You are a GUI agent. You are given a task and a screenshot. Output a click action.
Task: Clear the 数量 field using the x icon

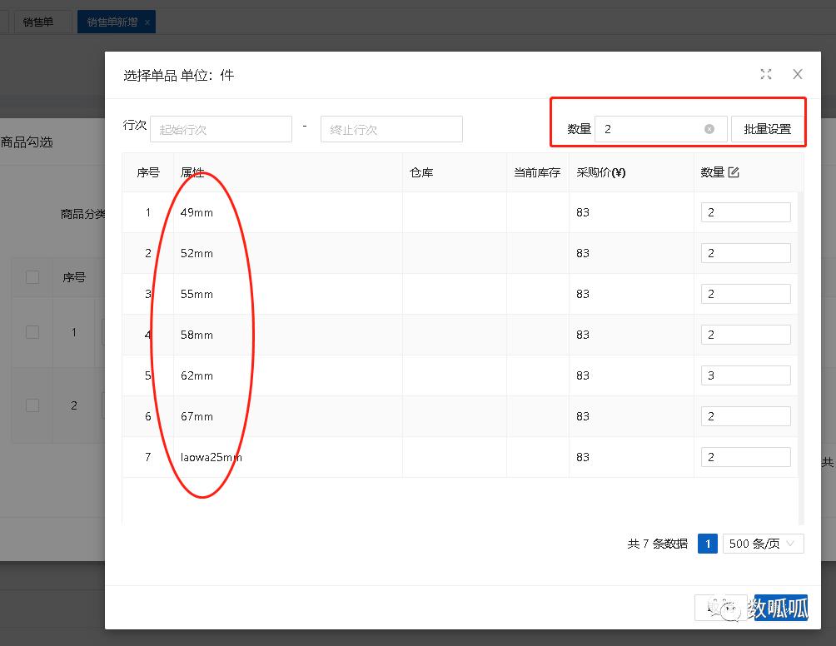pyautogui.click(x=709, y=129)
